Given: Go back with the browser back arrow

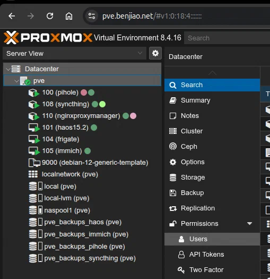Looking at the screenshot, I should 12,16.
